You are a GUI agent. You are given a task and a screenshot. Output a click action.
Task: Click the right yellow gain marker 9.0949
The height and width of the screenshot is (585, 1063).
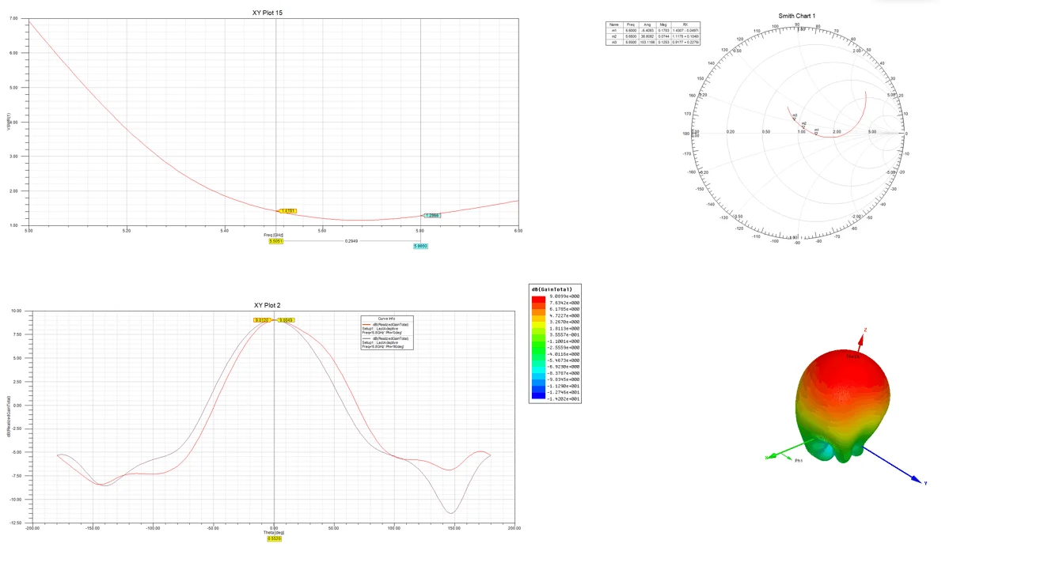[x=286, y=320]
